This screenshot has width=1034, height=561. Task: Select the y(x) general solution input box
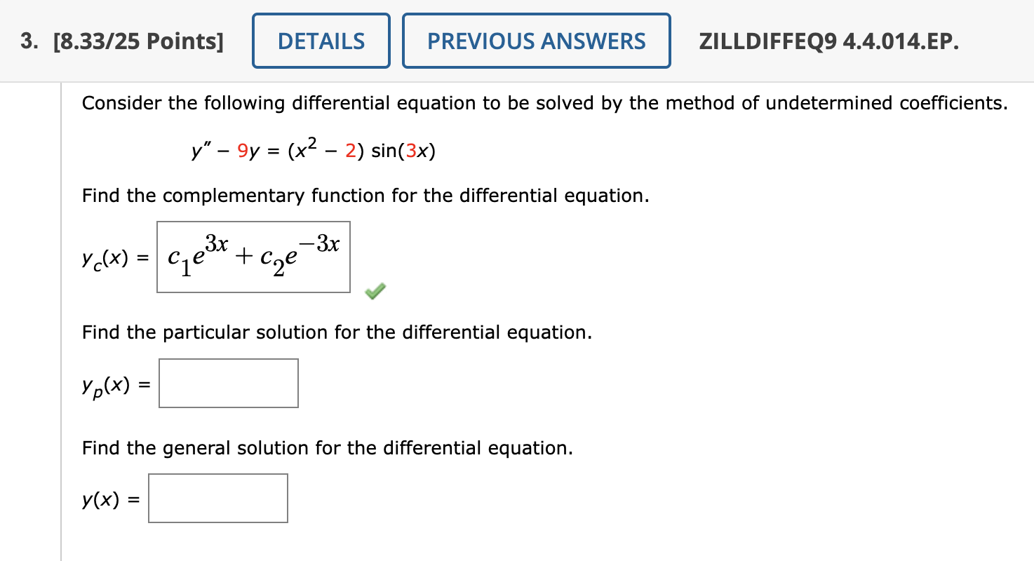click(x=217, y=498)
